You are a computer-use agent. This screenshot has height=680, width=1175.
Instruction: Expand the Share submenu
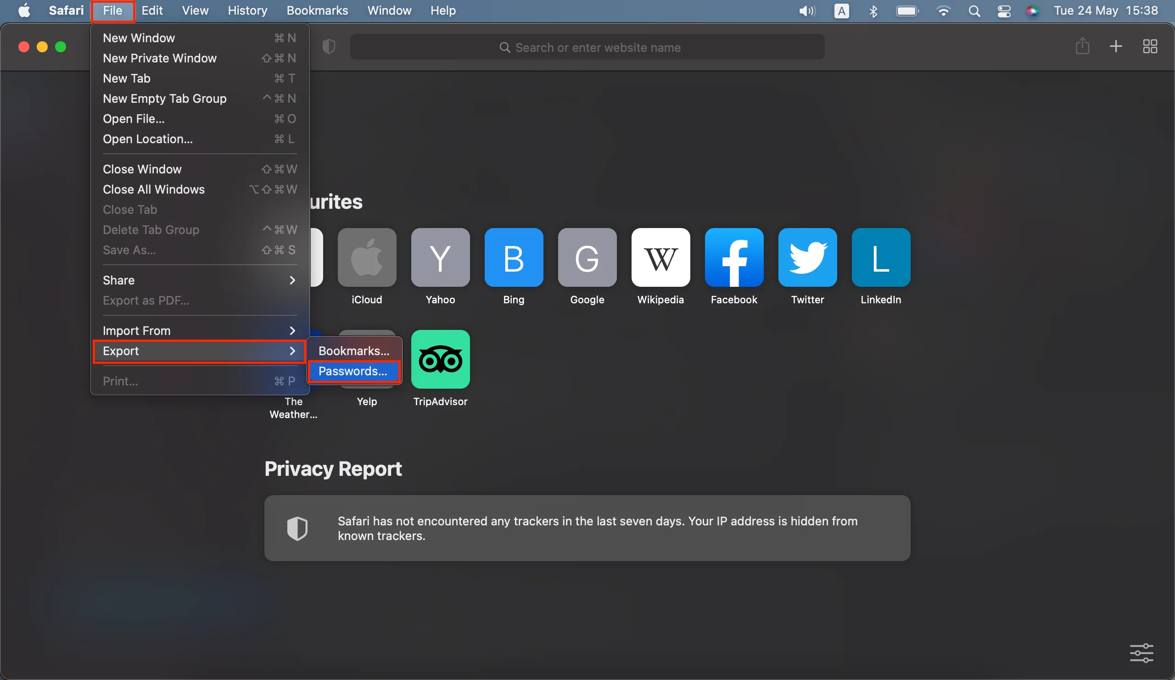200,279
